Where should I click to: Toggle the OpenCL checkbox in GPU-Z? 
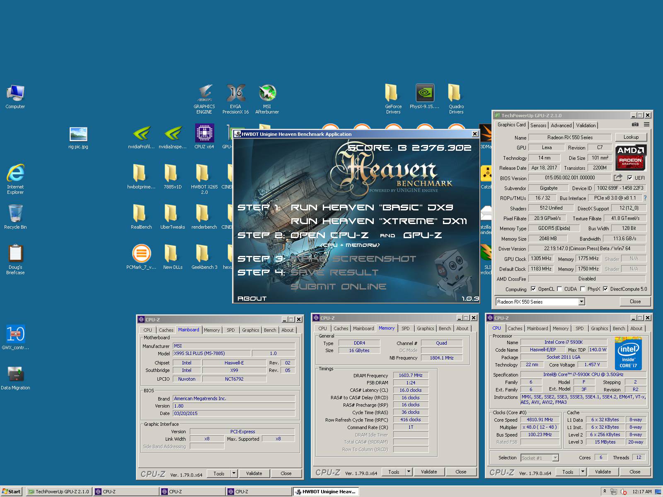(x=533, y=289)
